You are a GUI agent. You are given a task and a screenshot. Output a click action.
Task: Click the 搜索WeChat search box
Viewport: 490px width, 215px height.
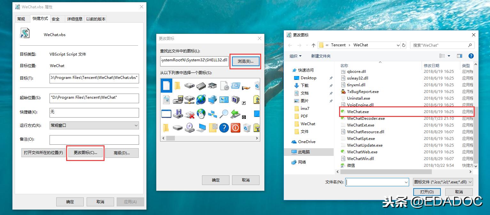(441, 45)
